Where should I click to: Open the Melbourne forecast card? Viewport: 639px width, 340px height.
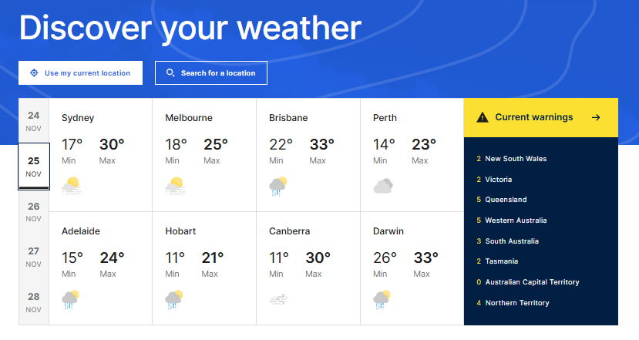(x=204, y=154)
